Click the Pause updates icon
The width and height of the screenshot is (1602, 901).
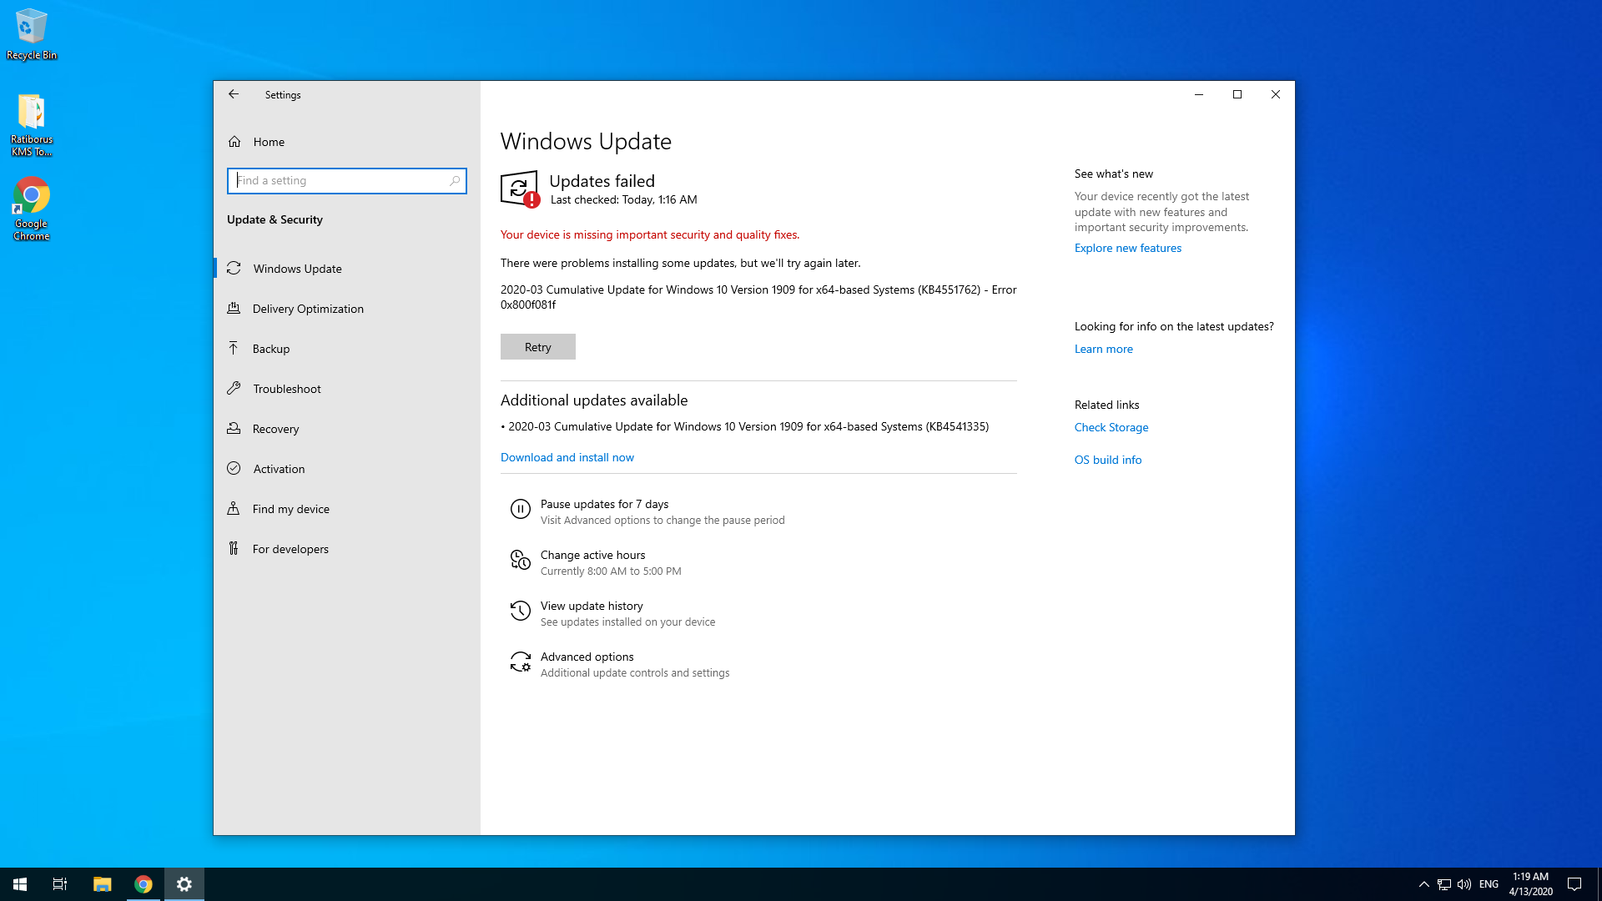(x=520, y=509)
